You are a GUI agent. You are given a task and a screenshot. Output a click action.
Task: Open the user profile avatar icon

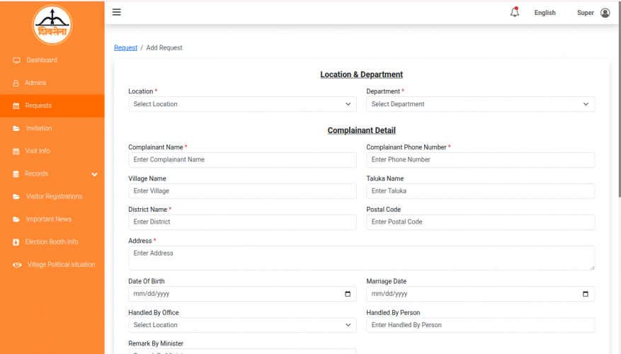point(605,13)
